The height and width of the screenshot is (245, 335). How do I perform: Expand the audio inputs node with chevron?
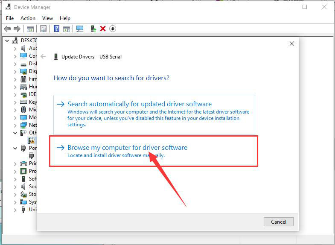pyautogui.click(x=15, y=49)
